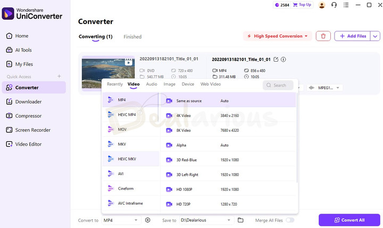
Task: Choose 3D Left-Right preset
Action: pyautogui.click(x=228, y=174)
